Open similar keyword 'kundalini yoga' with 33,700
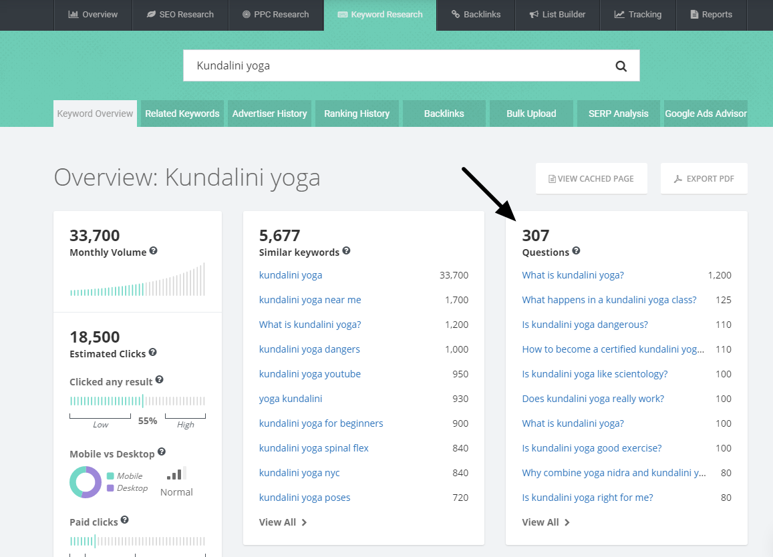 [x=291, y=275]
